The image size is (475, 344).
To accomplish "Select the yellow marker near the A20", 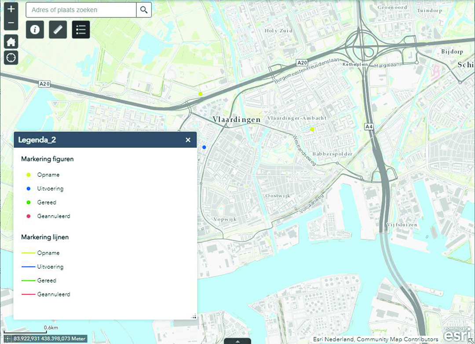I will [201, 94].
